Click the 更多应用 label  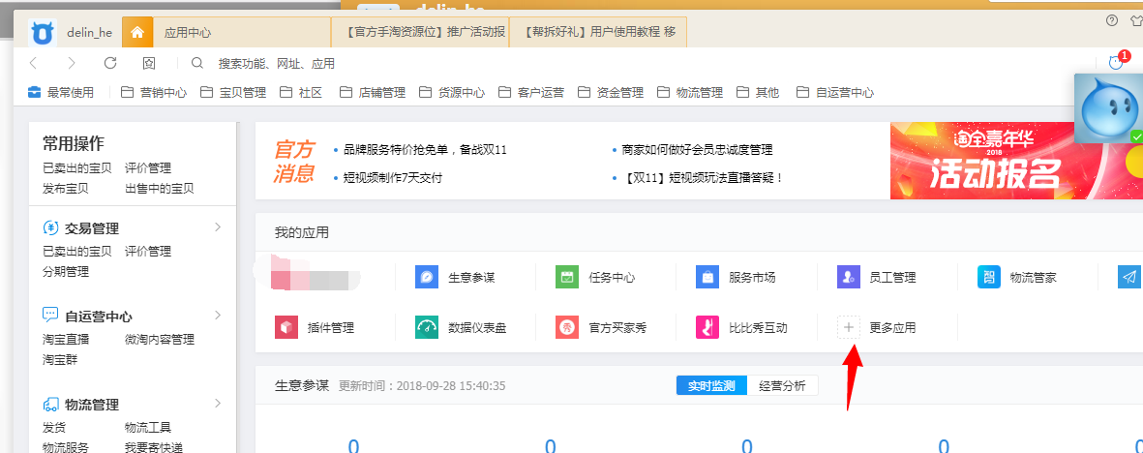[892, 327]
